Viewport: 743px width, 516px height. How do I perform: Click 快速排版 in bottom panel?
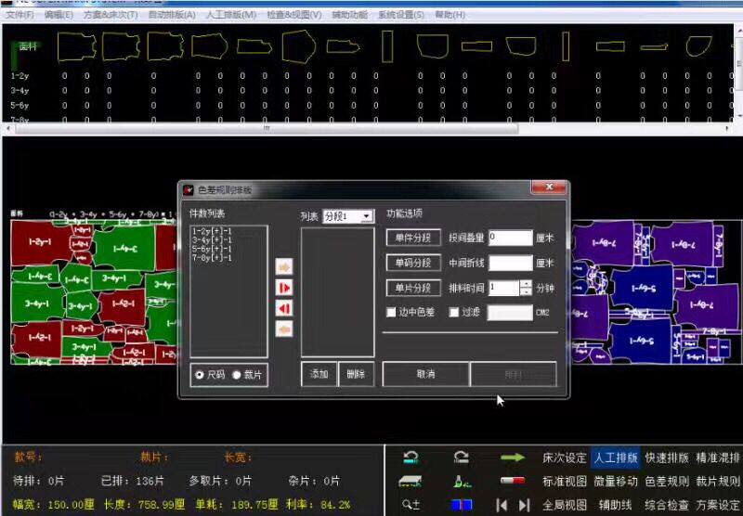point(667,458)
